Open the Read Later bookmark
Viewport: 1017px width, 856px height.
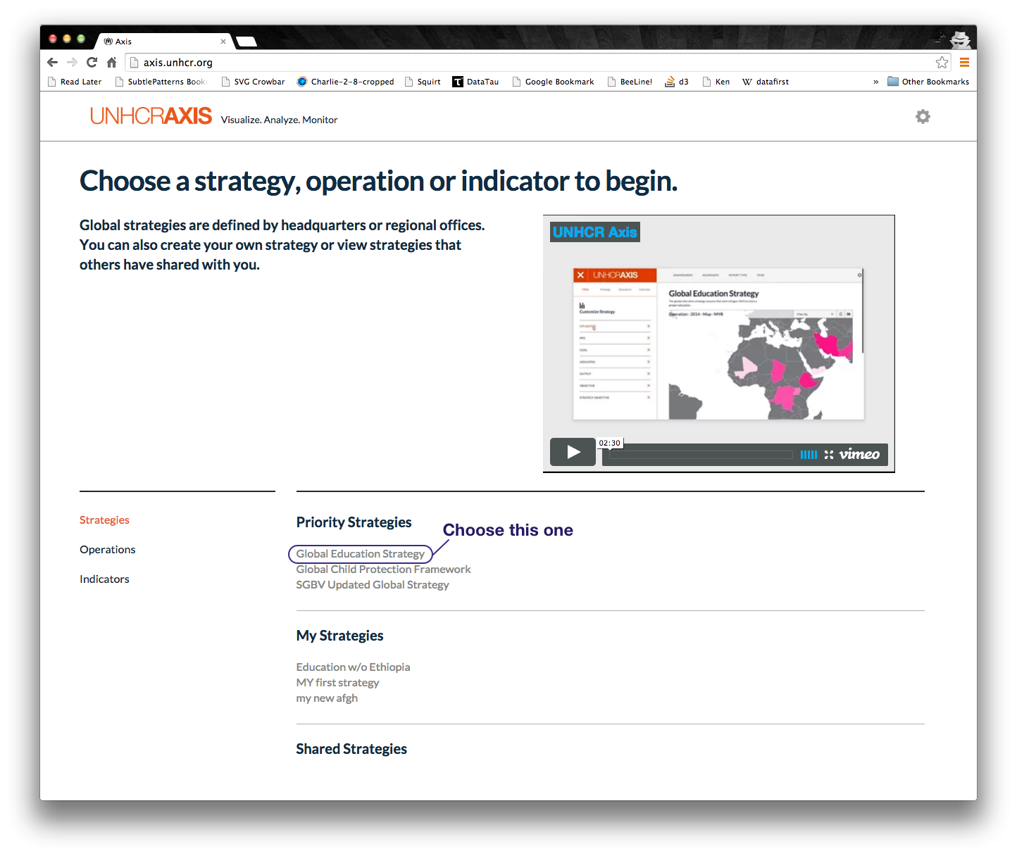(x=75, y=82)
